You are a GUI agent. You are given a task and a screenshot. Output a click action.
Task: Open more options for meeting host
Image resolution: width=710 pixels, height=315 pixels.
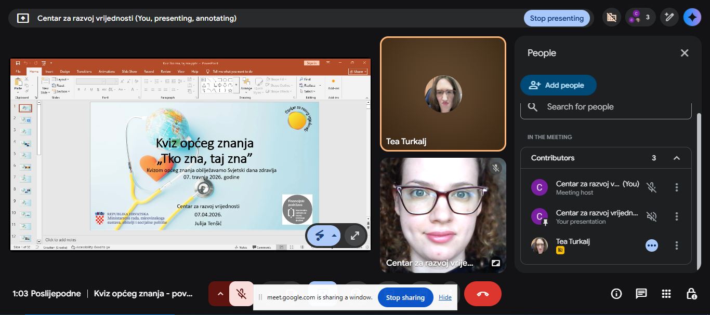(x=676, y=187)
